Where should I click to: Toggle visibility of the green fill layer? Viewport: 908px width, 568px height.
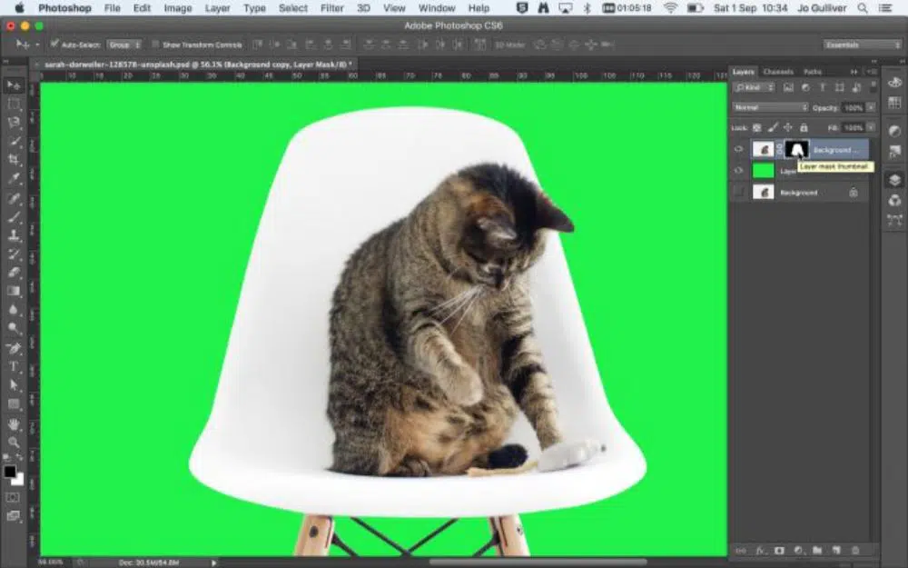pyautogui.click(x=739, y=170)
